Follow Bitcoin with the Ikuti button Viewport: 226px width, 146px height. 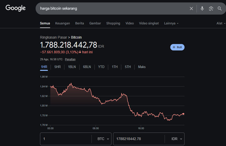177,47
